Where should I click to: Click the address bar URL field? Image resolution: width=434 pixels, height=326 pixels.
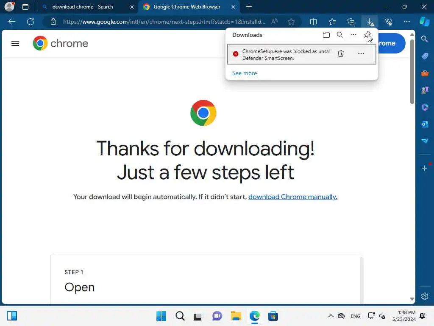[164, 22]
